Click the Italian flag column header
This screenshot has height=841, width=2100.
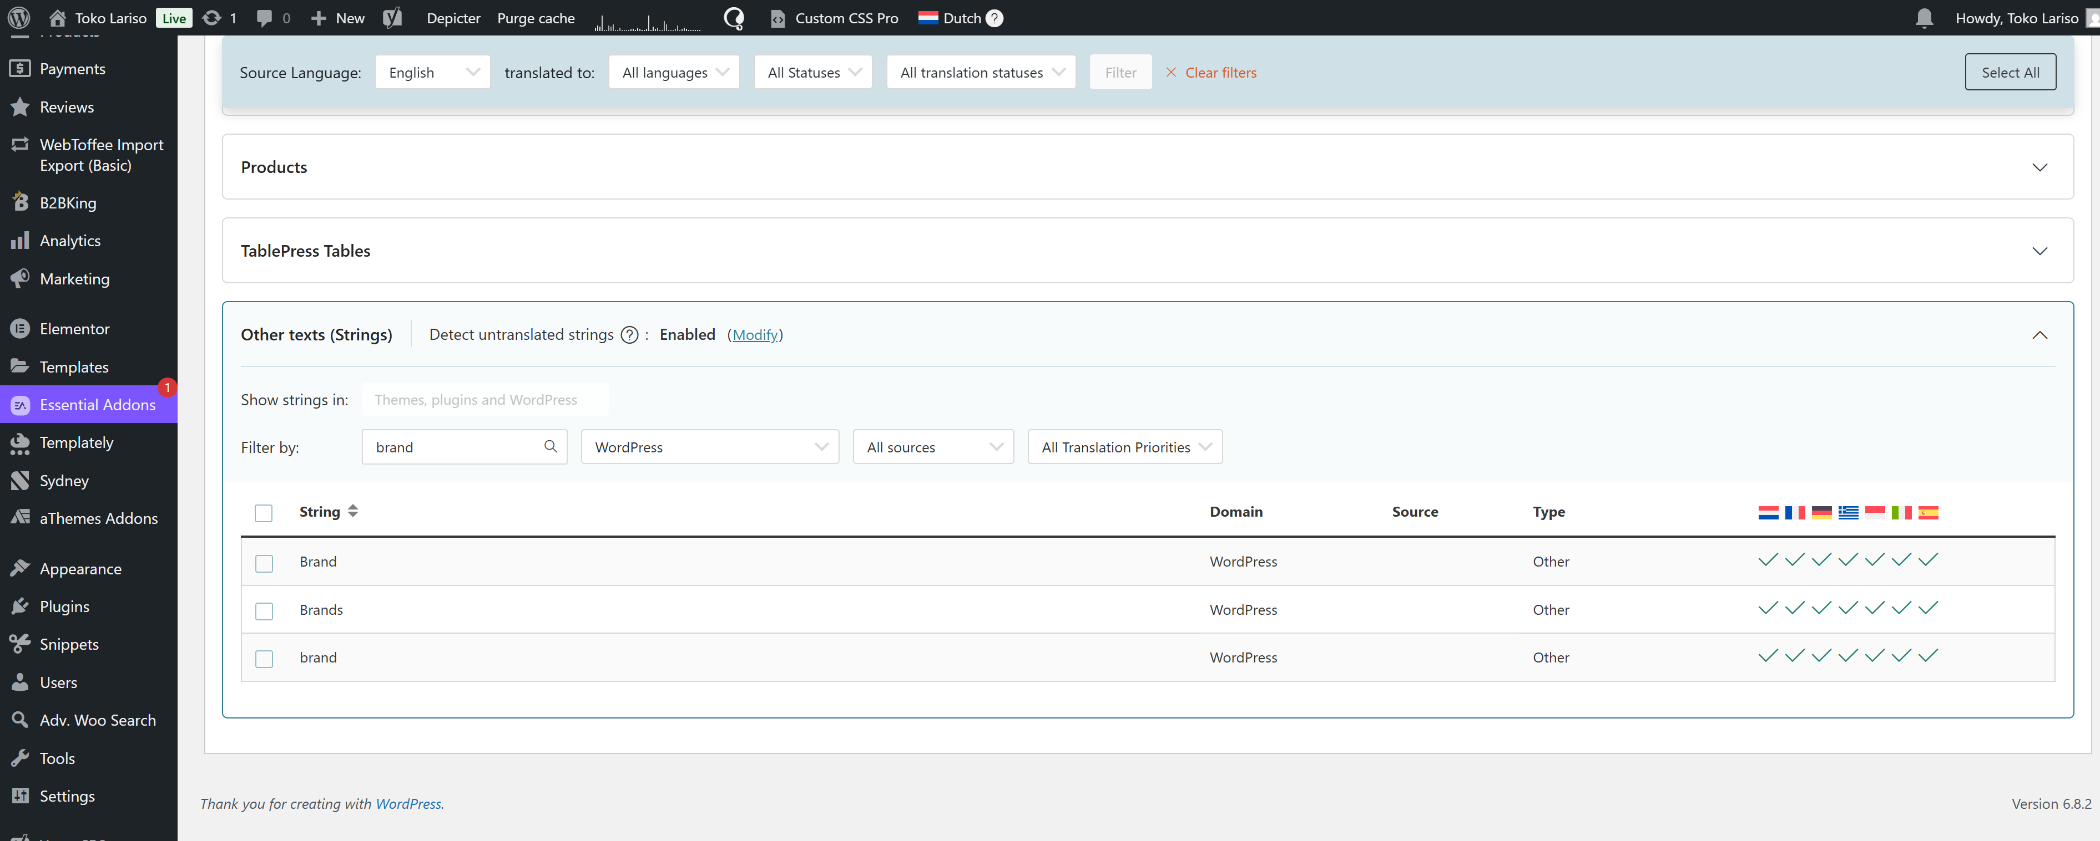click(x=1901, y=512)
